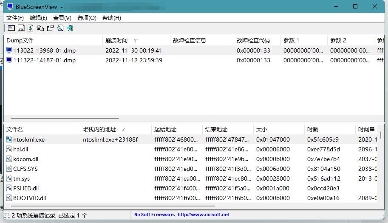Click the tm.sys file icon
Screen dimensions: 388x223
click(x=9, y=178)
